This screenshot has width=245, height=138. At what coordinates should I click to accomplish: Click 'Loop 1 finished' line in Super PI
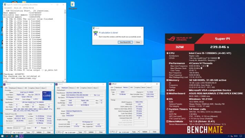(x=23, y=21)
